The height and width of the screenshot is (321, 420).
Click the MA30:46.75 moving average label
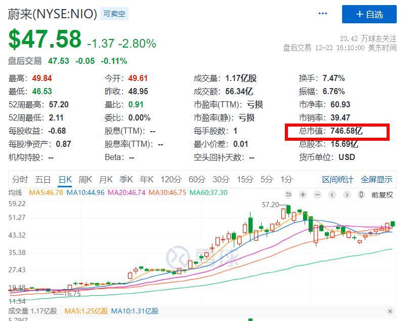167,193
